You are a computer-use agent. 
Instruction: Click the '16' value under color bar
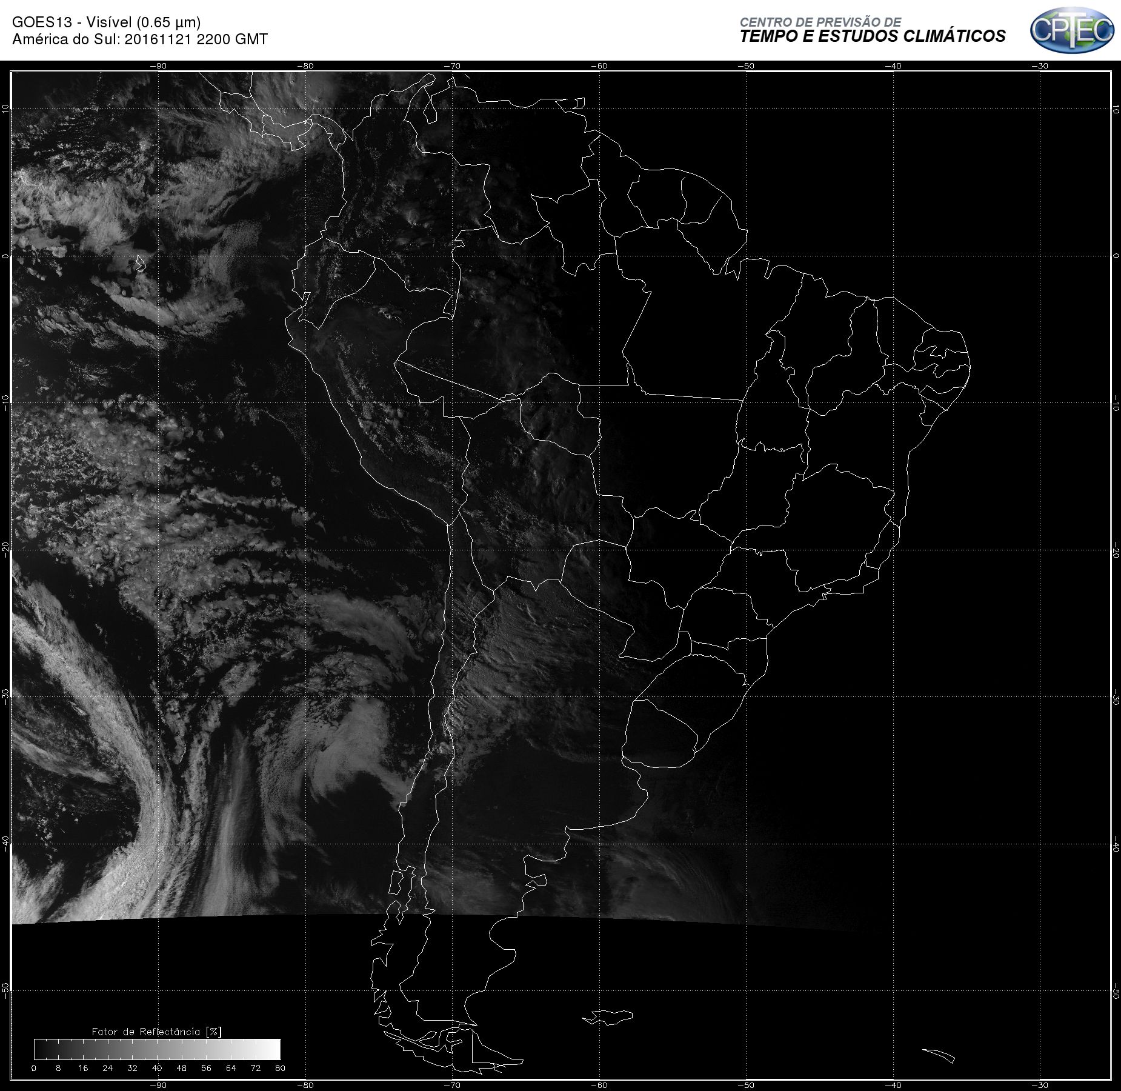(x=83, y=1068)
